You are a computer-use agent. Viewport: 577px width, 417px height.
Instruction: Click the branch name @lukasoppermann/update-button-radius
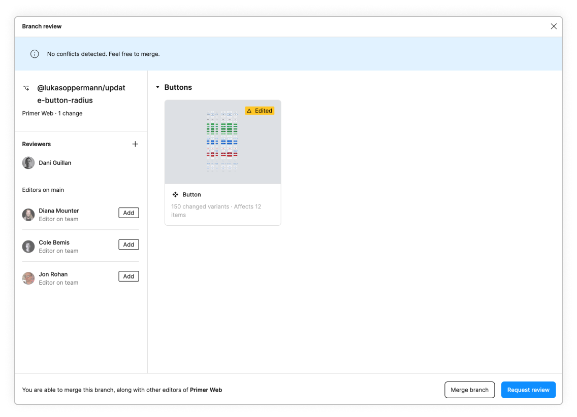(x=80, y=94)
